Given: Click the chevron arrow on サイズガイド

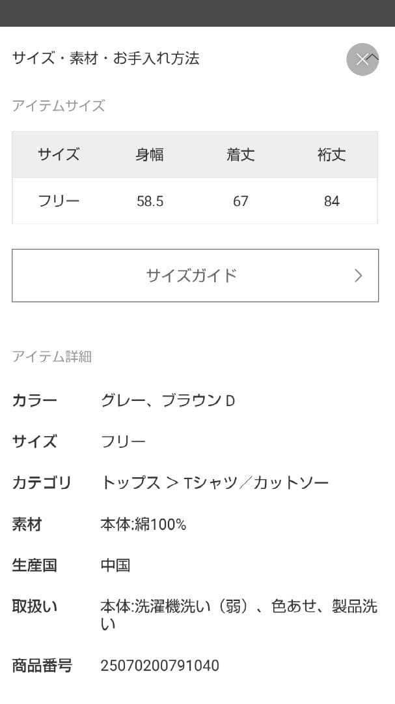Looking at the screenshot, I should (x=358, y=276).
